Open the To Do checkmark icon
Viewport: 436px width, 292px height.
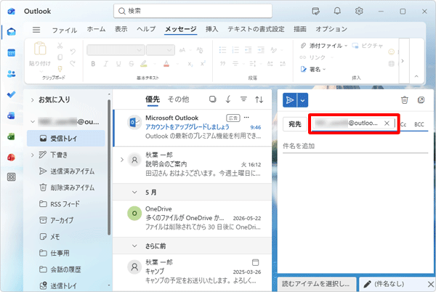point(11,94)
